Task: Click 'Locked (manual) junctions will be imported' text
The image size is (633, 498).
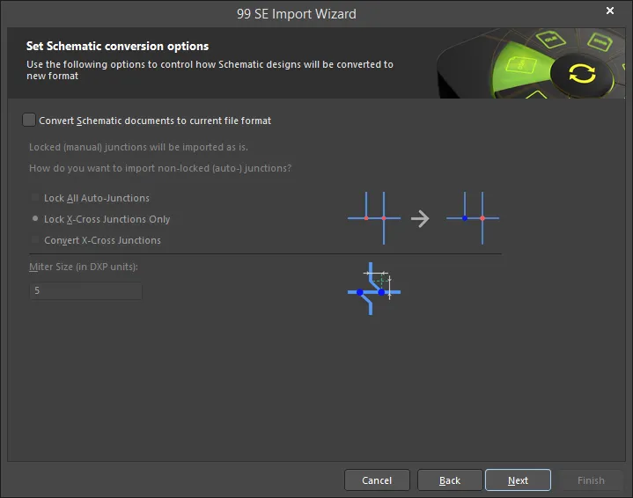Action: tap(138, 147)
